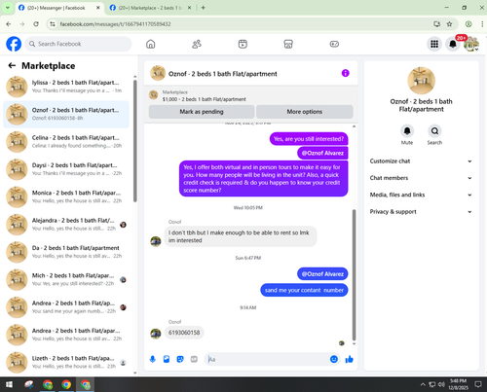View site information icon in address bar
The image size is (487, 392).
tap(53, 24)
